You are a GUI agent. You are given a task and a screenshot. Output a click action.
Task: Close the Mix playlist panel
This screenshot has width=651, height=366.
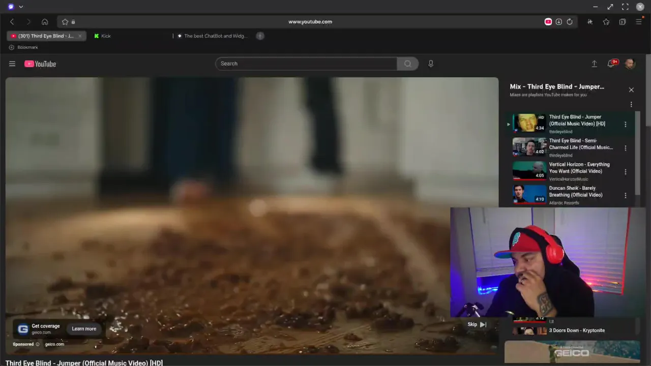coord(631,90)
